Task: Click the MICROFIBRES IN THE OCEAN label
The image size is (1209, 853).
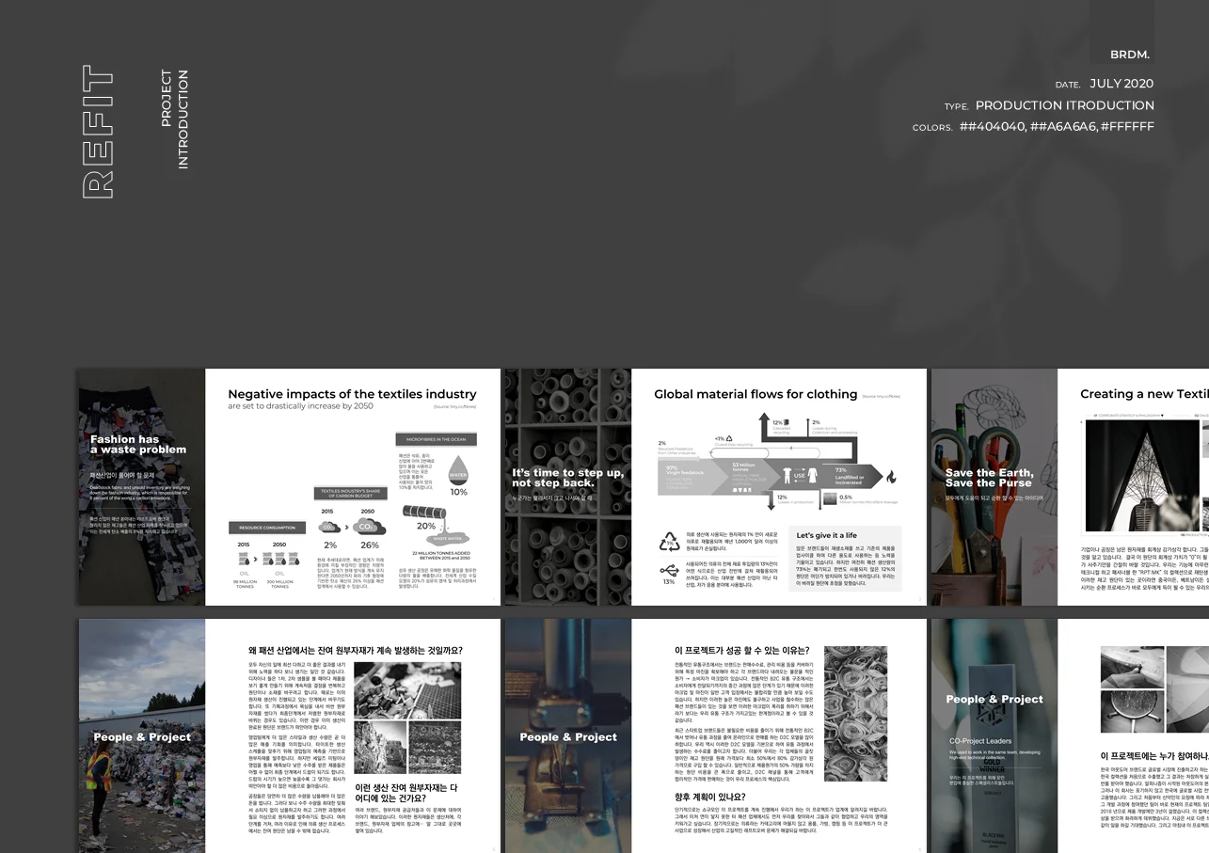Action: click(x=436, y=439)
